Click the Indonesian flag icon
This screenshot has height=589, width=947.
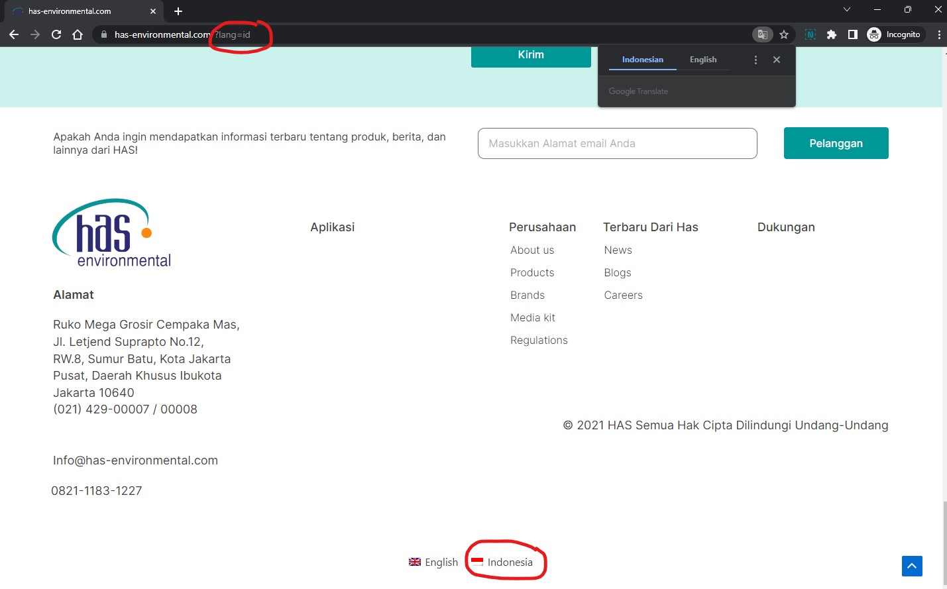(477, 561)
